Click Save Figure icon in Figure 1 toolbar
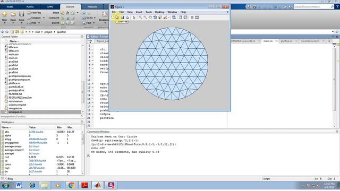340x191 pixels. pos(122,18)
